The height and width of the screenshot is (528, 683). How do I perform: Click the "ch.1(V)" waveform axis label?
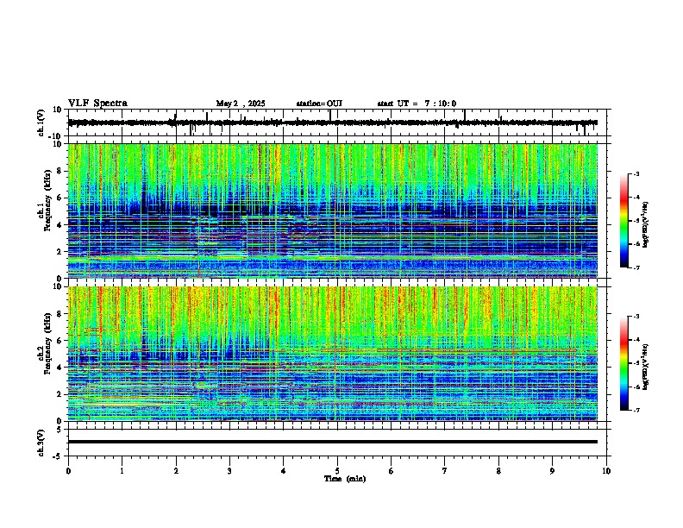pyautogui.click(x=42, y=123)
